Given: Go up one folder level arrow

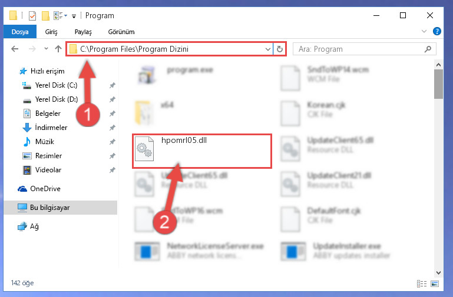Looking at the screenshot, I should 58,49.
